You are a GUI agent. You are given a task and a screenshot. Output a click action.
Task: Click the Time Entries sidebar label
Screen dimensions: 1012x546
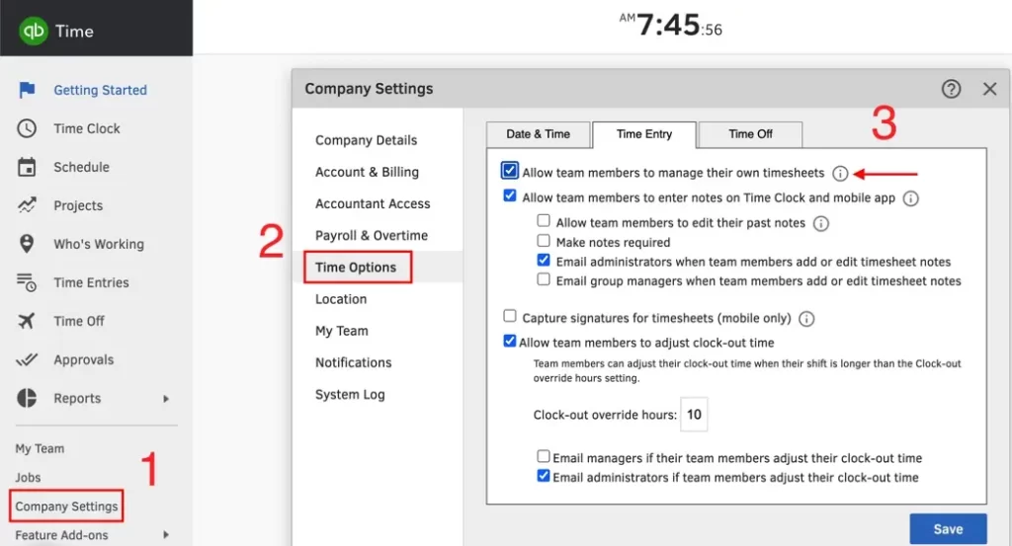point(91,282)
